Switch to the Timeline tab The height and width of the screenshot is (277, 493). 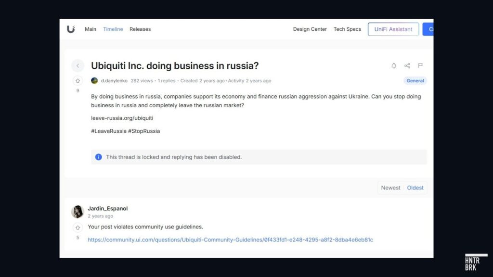(x=113, y=29)
